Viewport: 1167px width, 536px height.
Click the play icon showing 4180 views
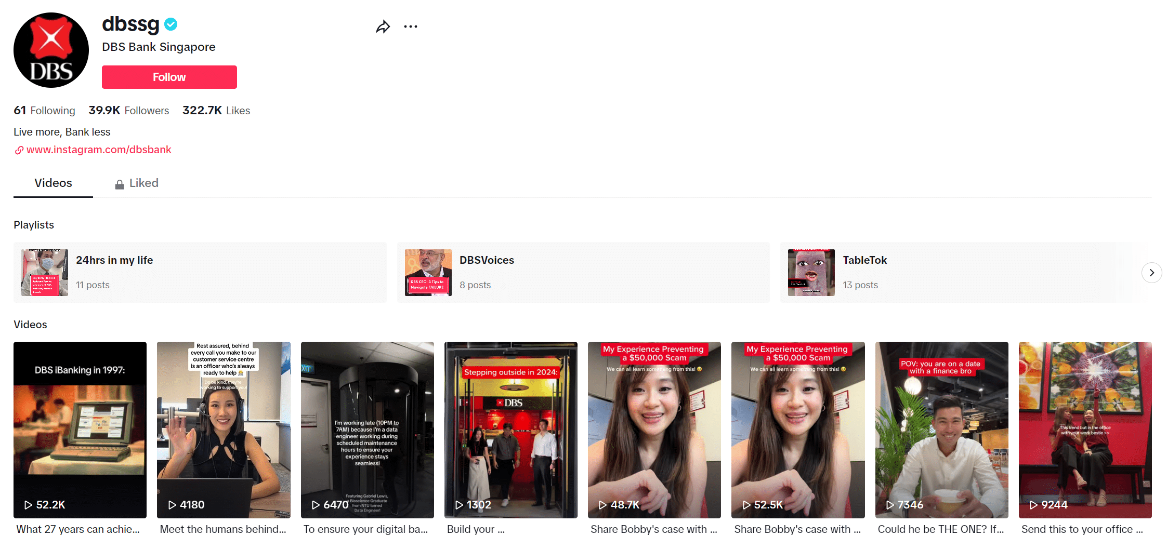click(172, 505)
